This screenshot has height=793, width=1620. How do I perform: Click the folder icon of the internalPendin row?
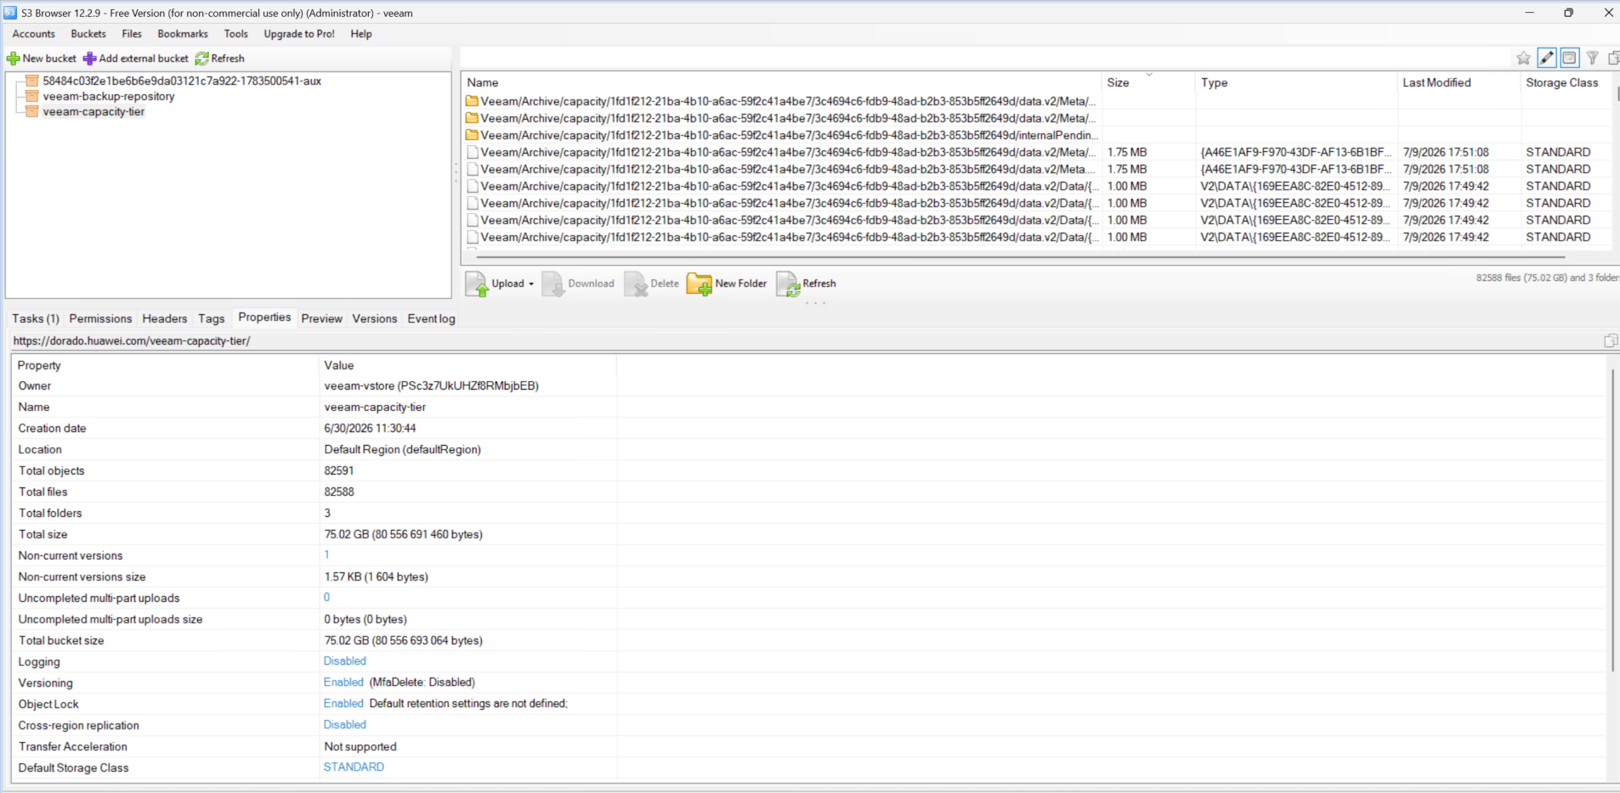472,135
